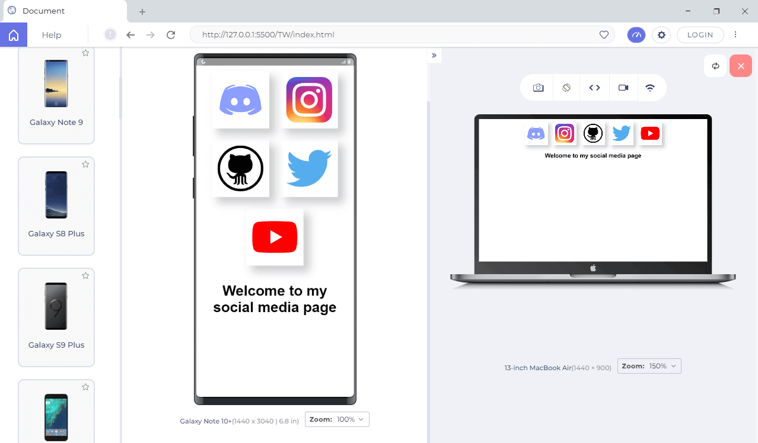Click the info alert icon near navigation arrows
Screen dimensions: 758x443
pyautogui.click(x=110, y=34)
